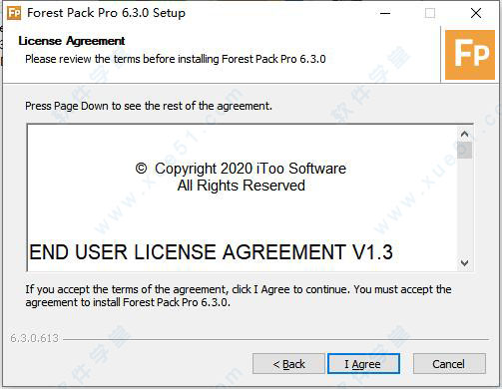
Task: Click the Please review the terms subtitle
Action: (176, 59)
